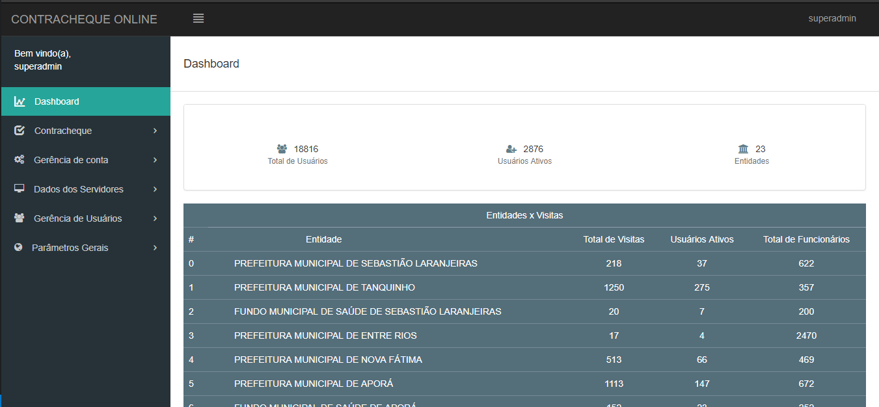
Task: Select PREFEITURA MUNICIPAL DE TANQUINHO row
Action: 524,287
